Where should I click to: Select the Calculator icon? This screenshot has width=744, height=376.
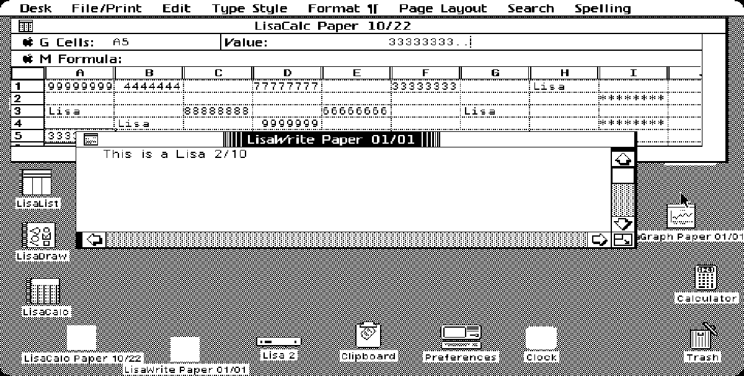tap(706, 278)
